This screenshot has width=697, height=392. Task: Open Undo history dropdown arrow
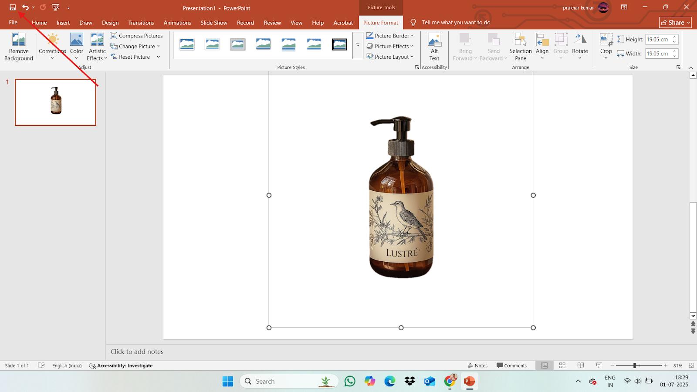click(33, 7)
